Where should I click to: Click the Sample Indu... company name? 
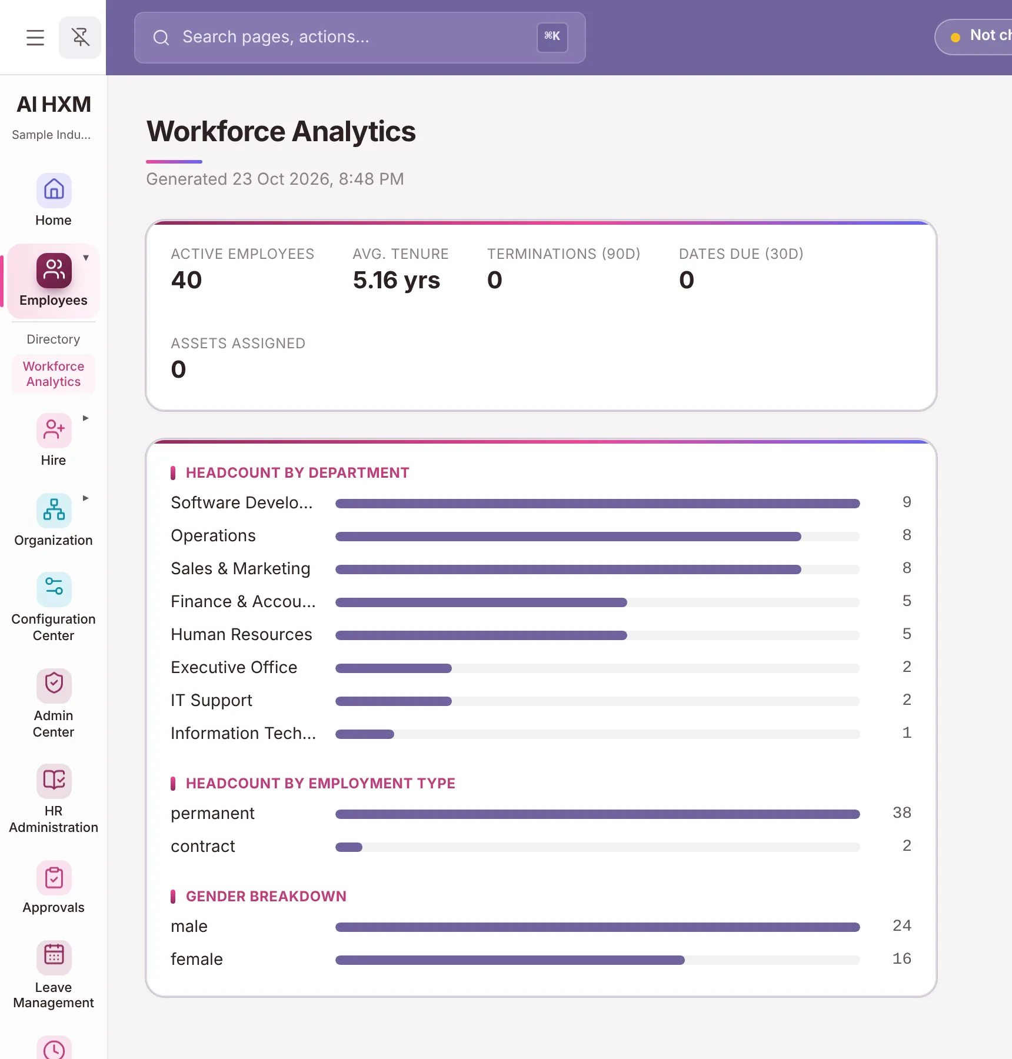51,135
